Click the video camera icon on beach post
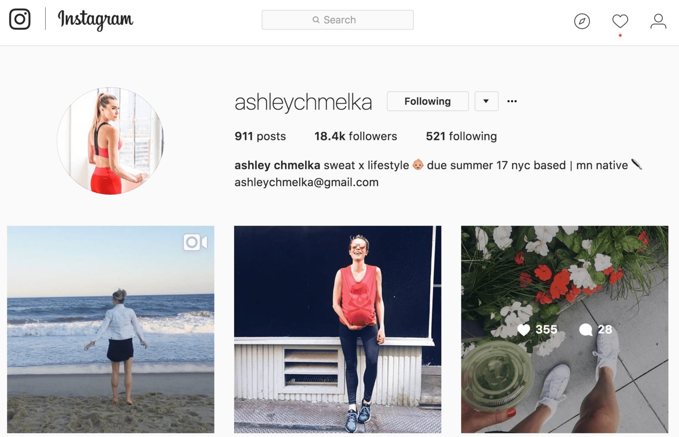Viewport: 679px width, 437px height. coord(196,242)
